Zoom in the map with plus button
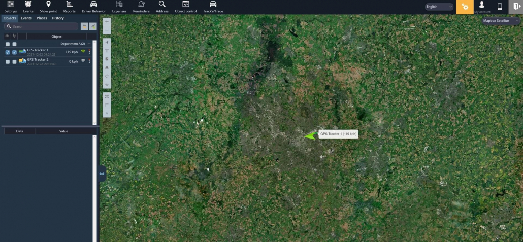 pyautogui.click(x=107, y=22)
